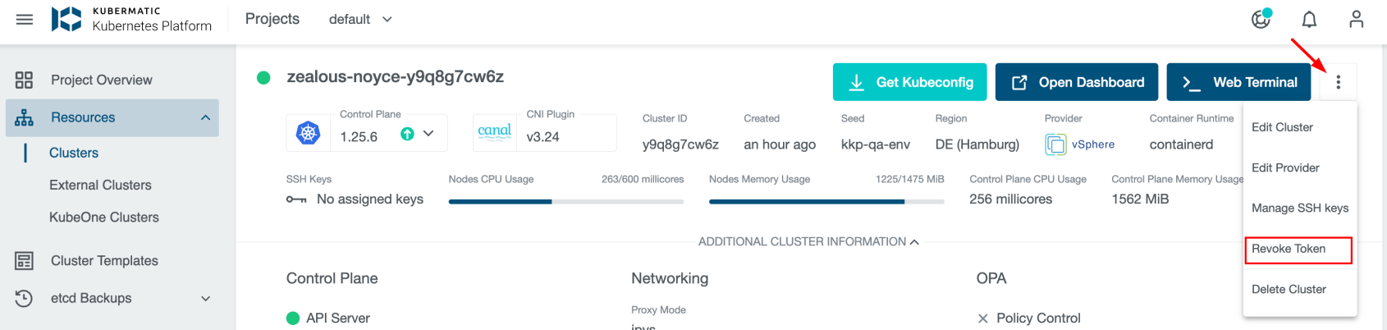Click the Nodes Memory Usage bar

click(x=826, y=201)
